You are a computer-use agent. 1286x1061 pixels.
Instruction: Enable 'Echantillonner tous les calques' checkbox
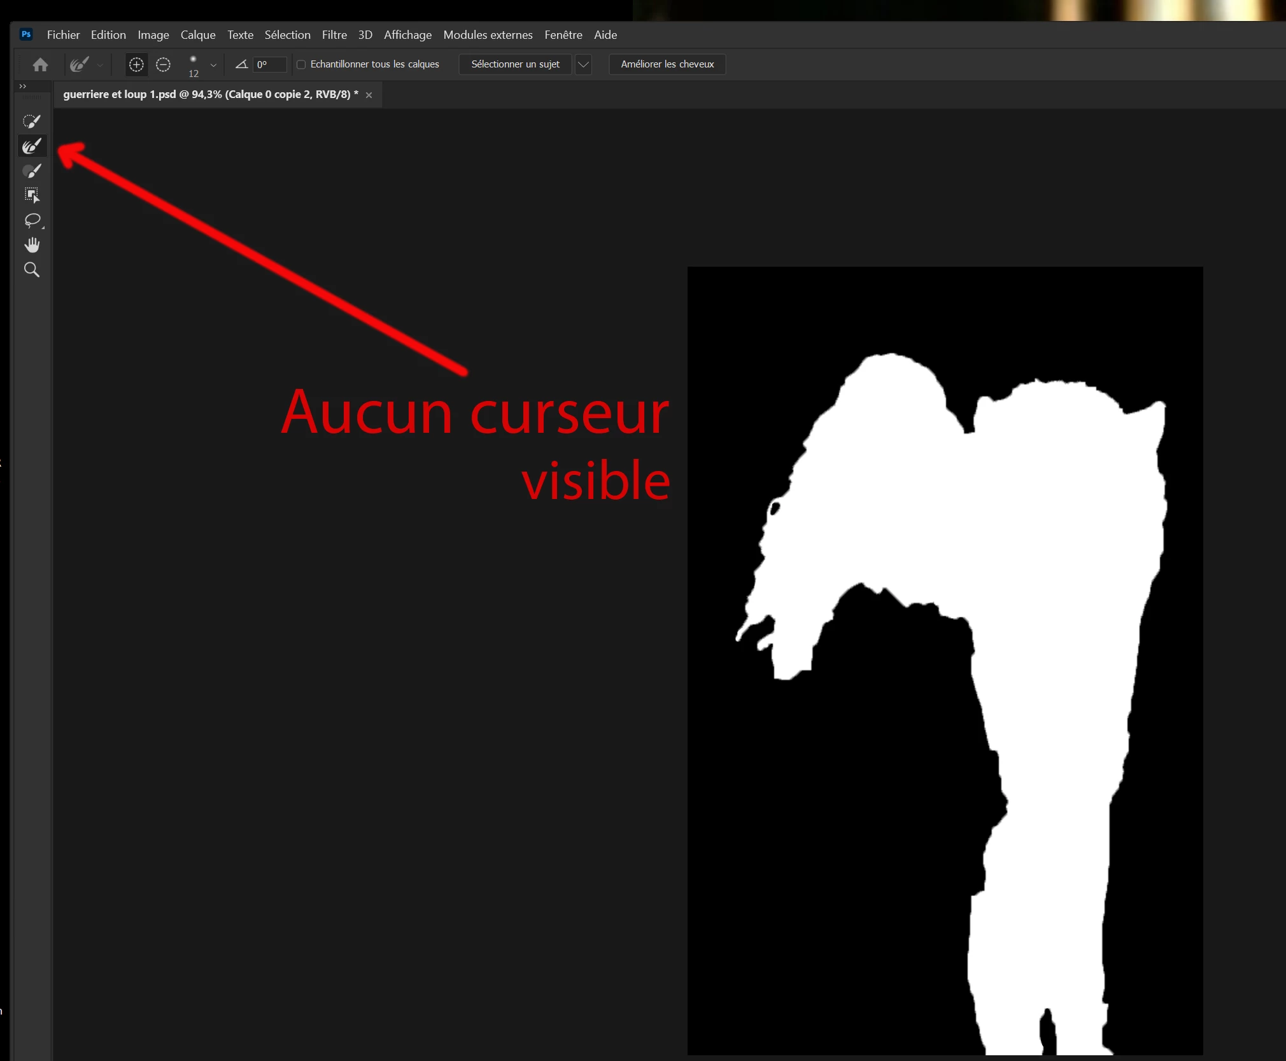point(301,64)
